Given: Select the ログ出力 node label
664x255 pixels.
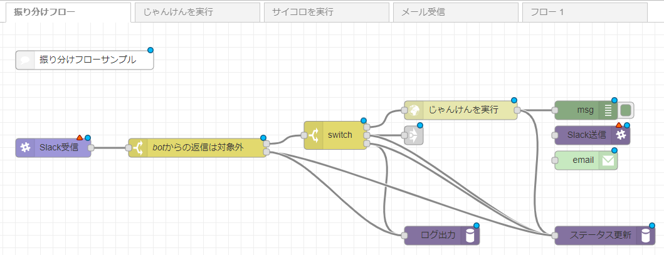Looking at the screenshot, I should pos(438,236).
